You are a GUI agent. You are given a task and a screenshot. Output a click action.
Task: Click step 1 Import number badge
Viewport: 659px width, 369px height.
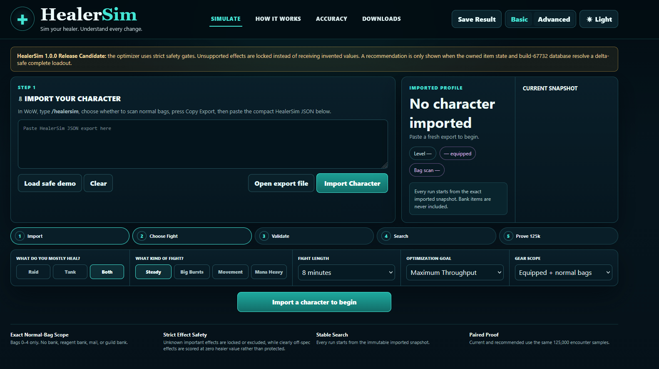coord(20,236)
